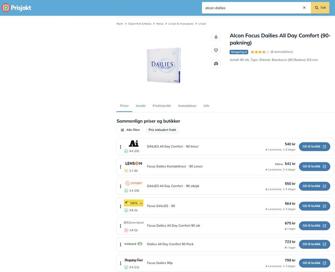Open Linser & linsevæske breadcrumb
Viewport: 335px width, 272px height.
coord(181,24)
